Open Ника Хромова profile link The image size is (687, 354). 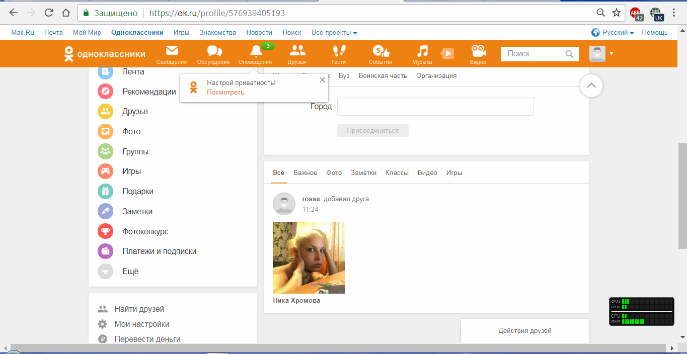coord(296,300)
